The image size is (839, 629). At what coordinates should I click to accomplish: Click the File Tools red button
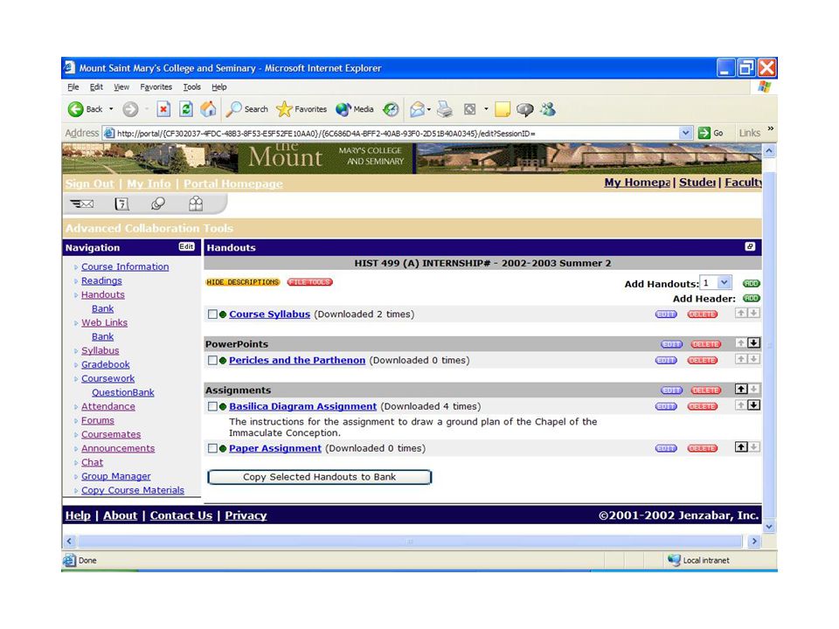tap(309, 282)
